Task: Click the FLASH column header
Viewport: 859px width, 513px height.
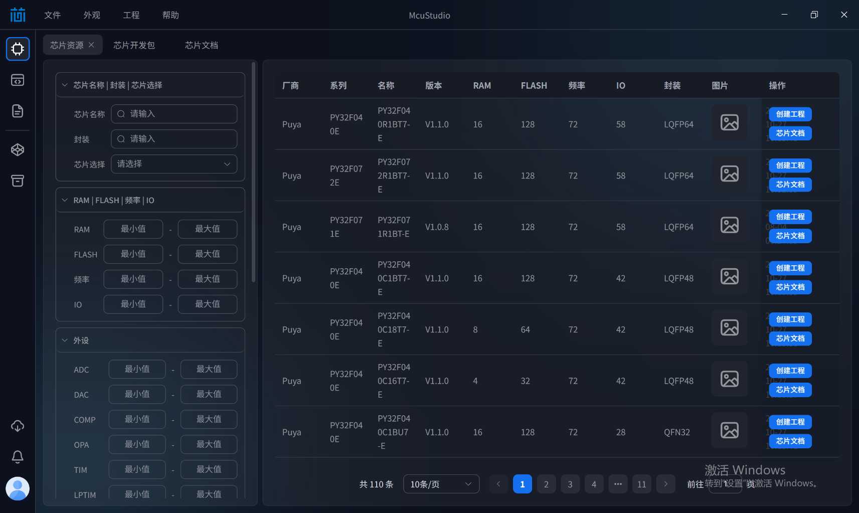Action: point(534,86)
